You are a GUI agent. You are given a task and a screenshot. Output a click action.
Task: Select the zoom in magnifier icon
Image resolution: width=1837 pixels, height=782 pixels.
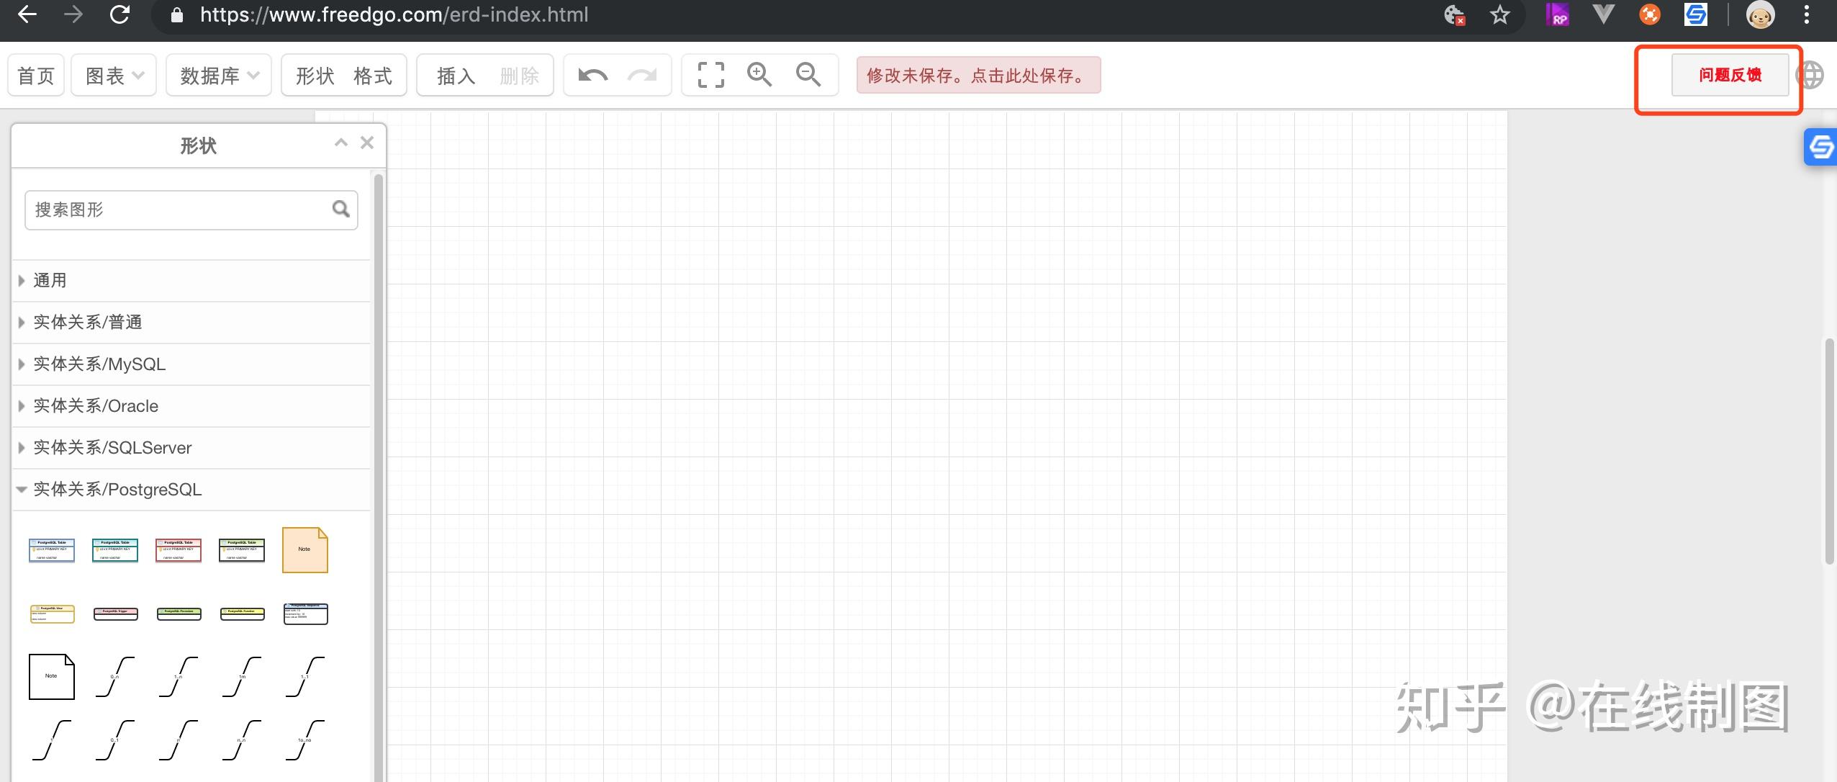(758, 74)
